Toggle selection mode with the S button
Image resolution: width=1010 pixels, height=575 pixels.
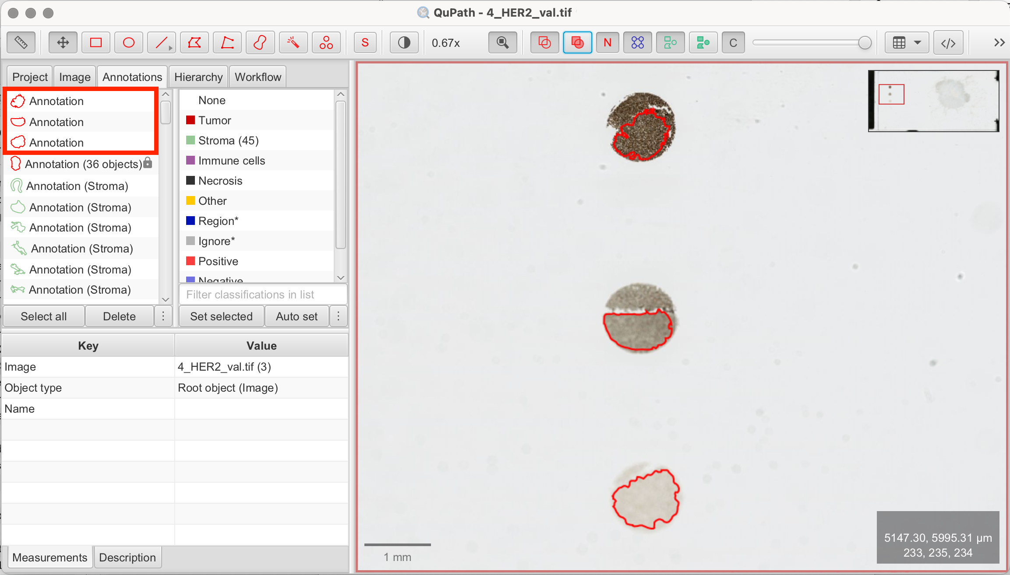click(365, 42)
